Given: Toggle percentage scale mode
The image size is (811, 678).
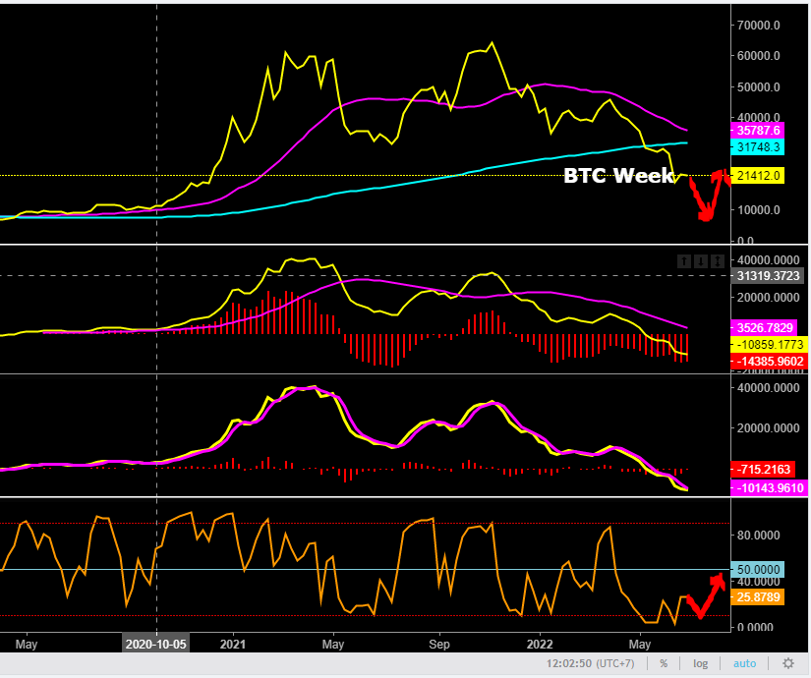Looking at the screenshot, I should (664, 663).
